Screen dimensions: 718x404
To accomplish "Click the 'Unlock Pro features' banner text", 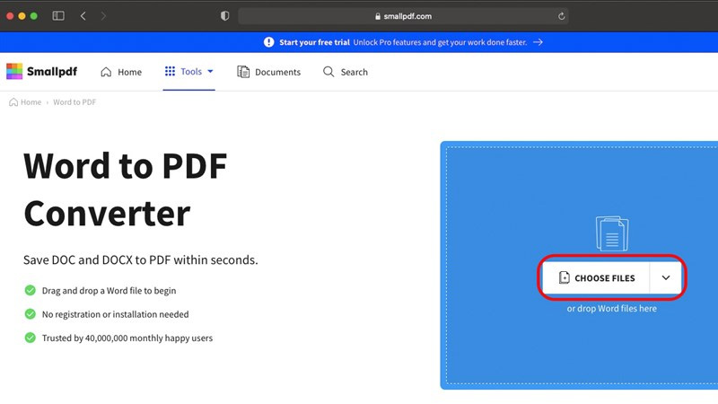I will coord(440,42).
